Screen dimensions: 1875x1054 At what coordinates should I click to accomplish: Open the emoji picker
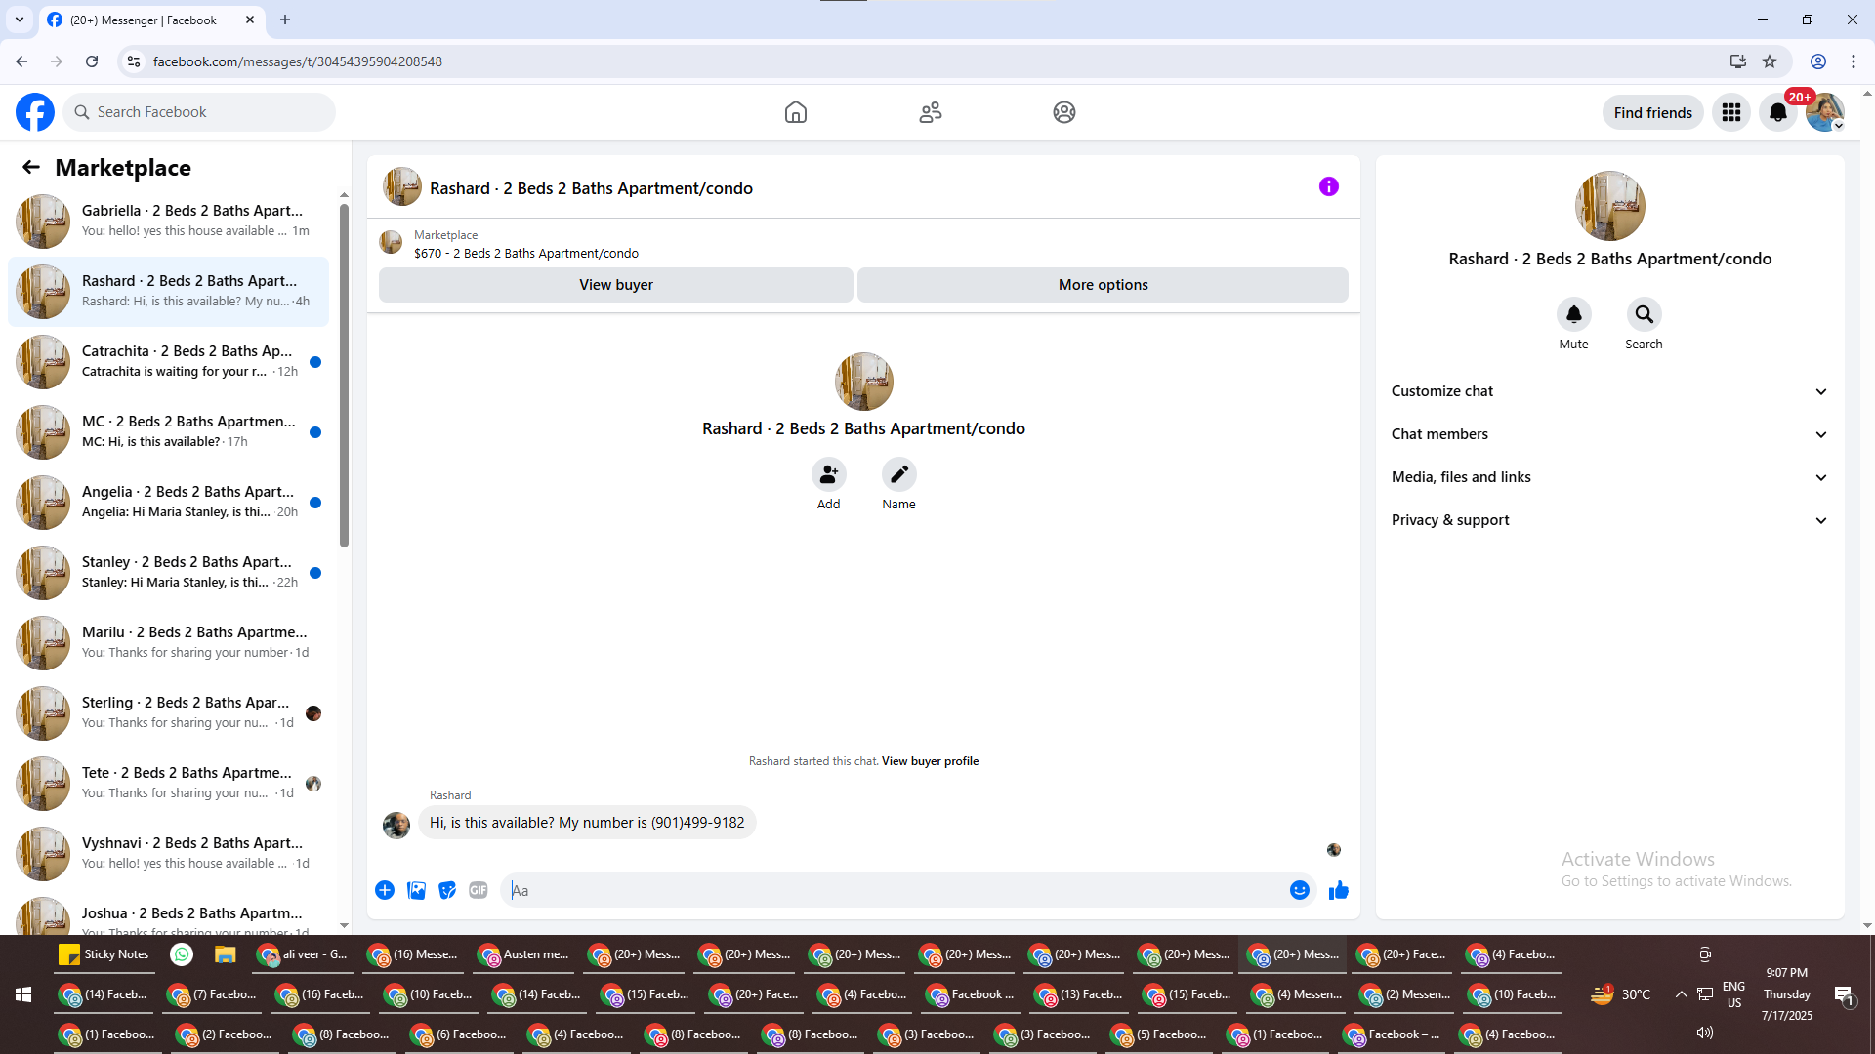tap(1299, 890)
